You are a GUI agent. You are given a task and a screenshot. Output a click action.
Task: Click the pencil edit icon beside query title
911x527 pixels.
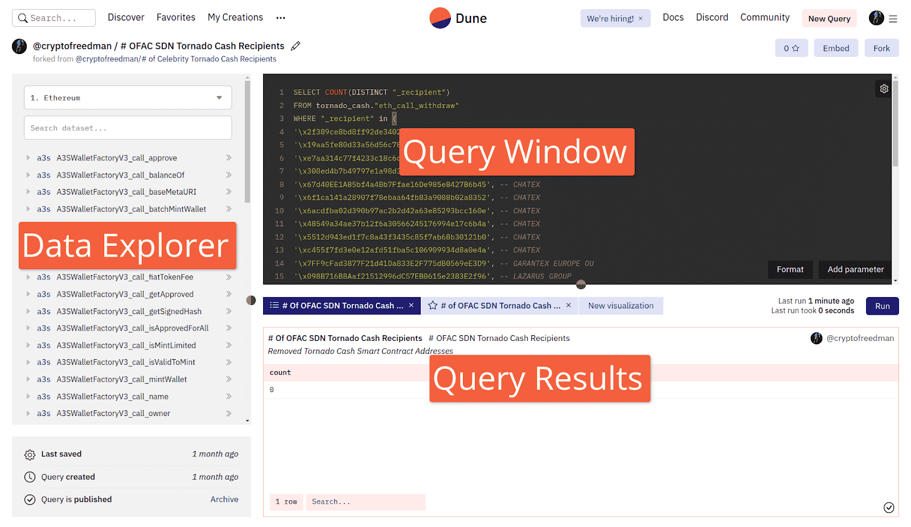pos(296,46)
